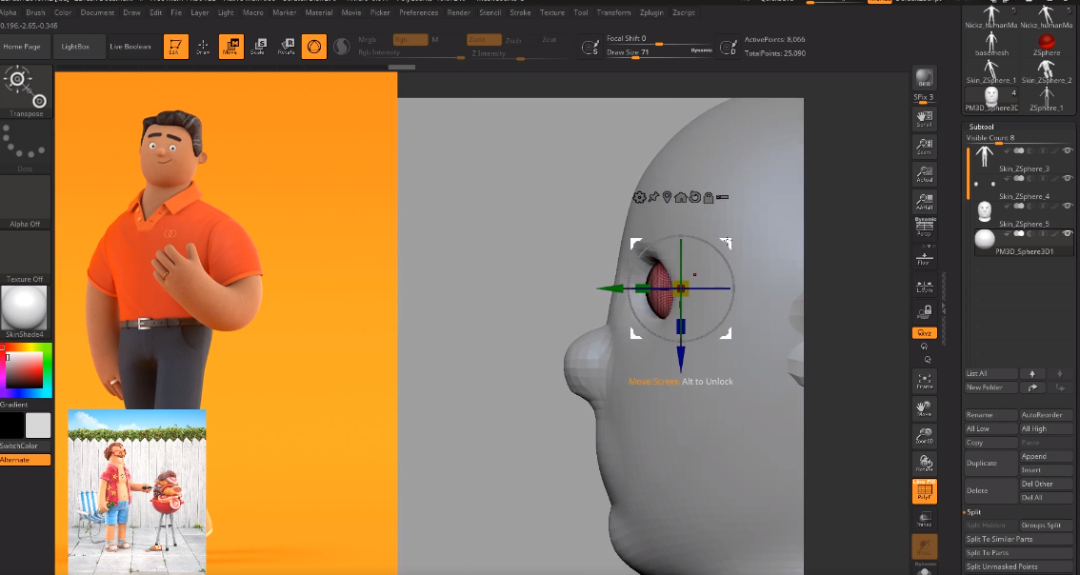Select the Skin_ZSphere_5 head subtool thumbnail
Image resolution: width=1080 pixels, height=575 pixels.
point(985,211)
